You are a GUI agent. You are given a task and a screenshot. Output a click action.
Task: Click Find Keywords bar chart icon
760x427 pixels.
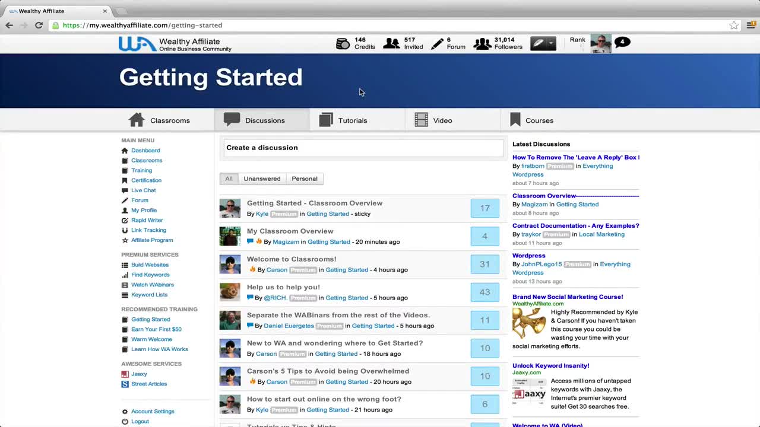[x=125, y=275]
